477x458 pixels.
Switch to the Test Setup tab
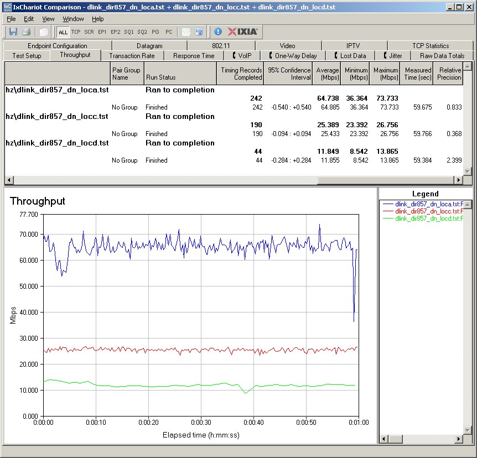pyautogui.click(x=27, y=56)
